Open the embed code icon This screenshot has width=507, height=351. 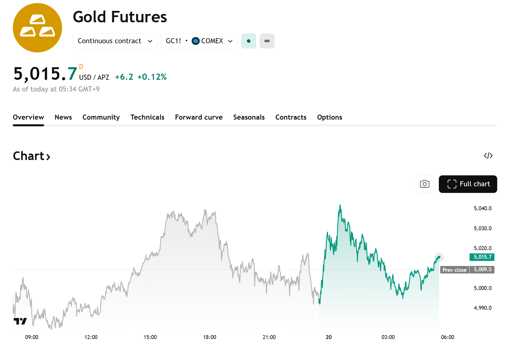tap(488, 156)
